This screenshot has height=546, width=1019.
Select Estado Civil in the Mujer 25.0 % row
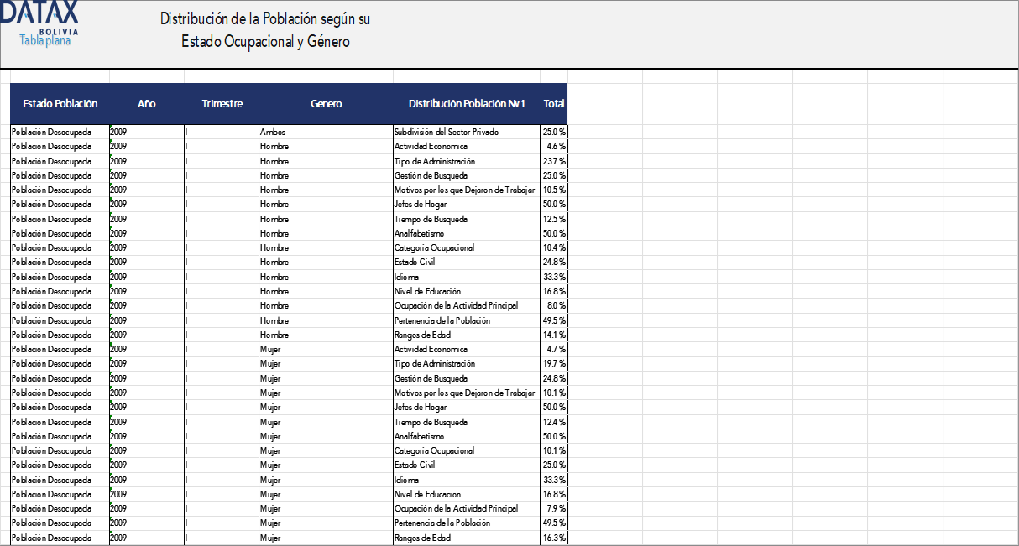pyautogui.click(x=467, y=465)
